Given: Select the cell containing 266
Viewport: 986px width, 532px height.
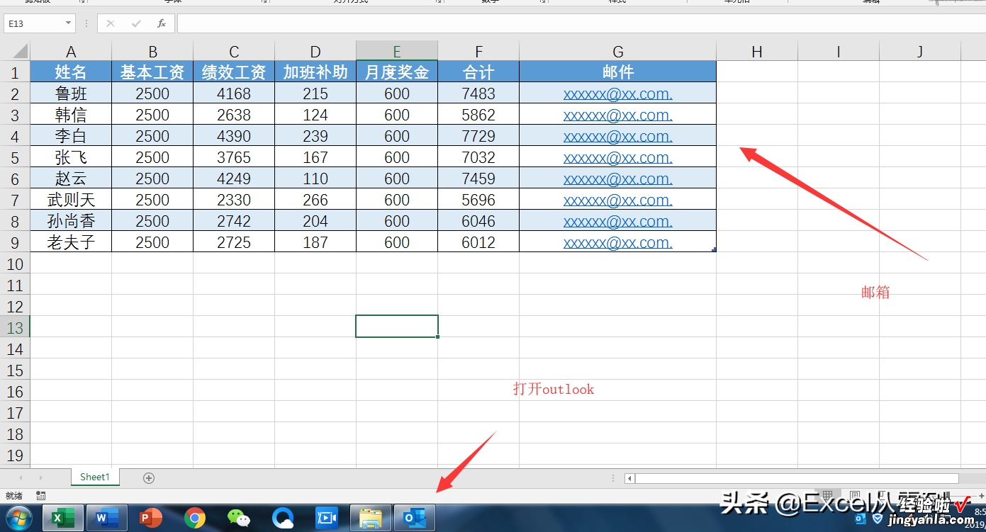Looking at the screenshot, I should click(x=315, y=200).
